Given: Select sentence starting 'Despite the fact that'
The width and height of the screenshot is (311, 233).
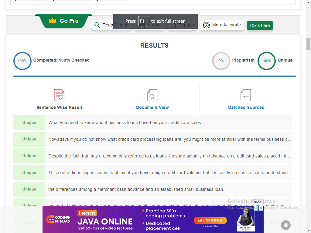Looking at the screenshot, I should [x=169, y=156].
